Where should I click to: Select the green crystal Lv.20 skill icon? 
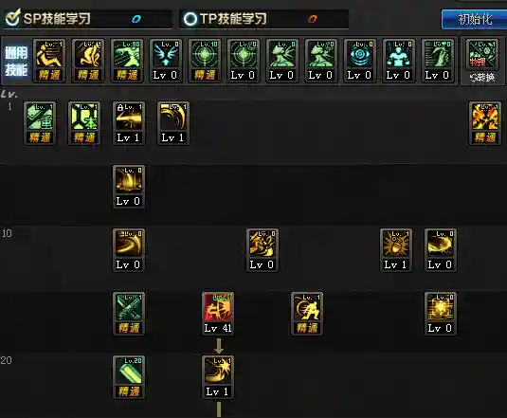(128, 377)
